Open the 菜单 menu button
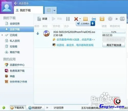The width and height of the screenshot is (128, 111). coord(122,19)
